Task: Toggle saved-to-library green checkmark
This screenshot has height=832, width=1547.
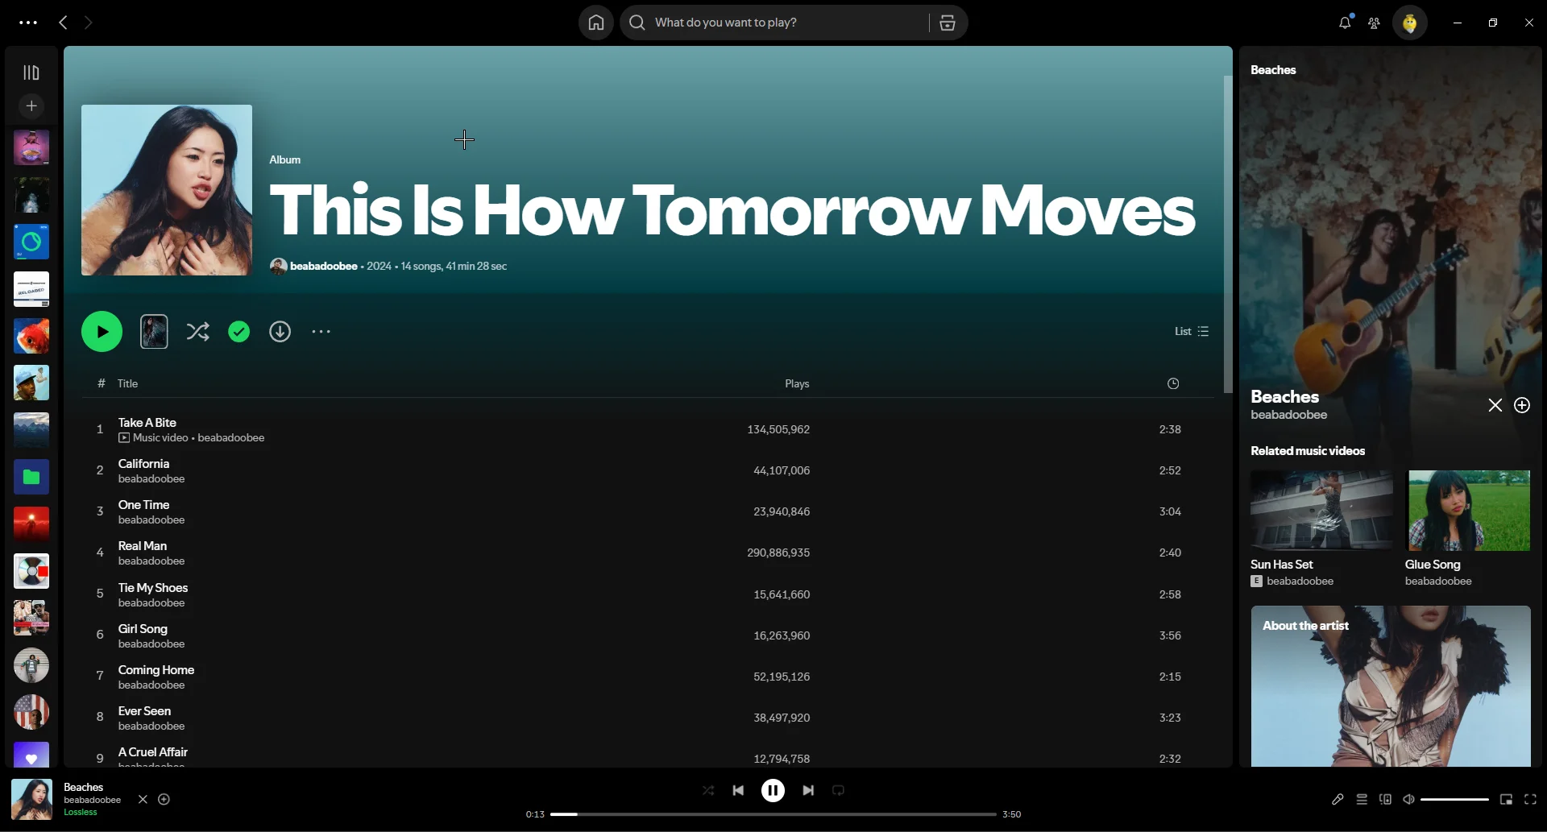Action: (238, 331)
